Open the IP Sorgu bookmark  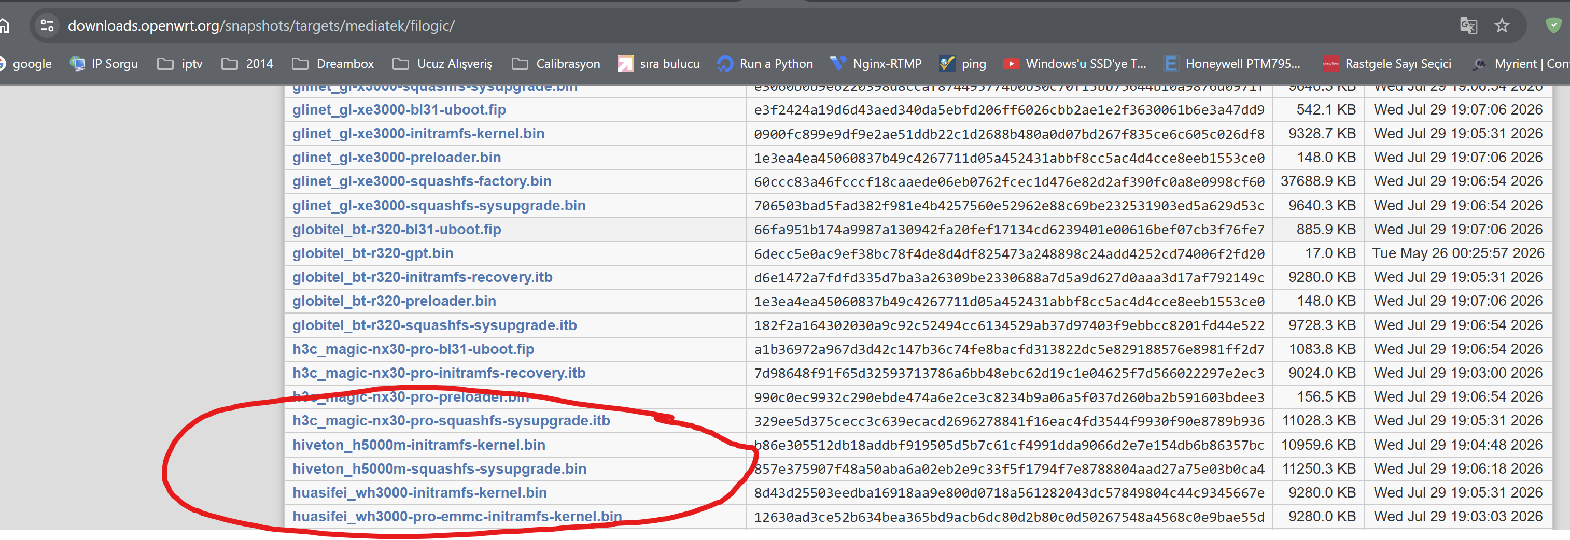pyautogui.click(x=104, y=64)
